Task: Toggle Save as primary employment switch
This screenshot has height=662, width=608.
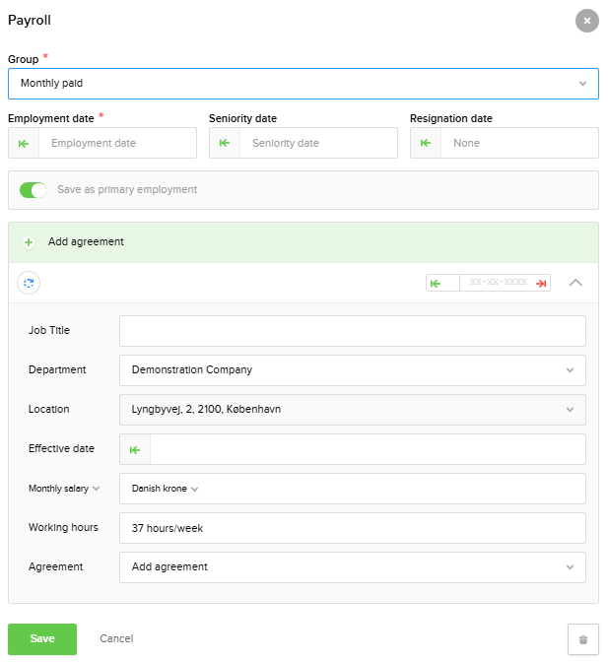Action: click(x=34, y=190)
